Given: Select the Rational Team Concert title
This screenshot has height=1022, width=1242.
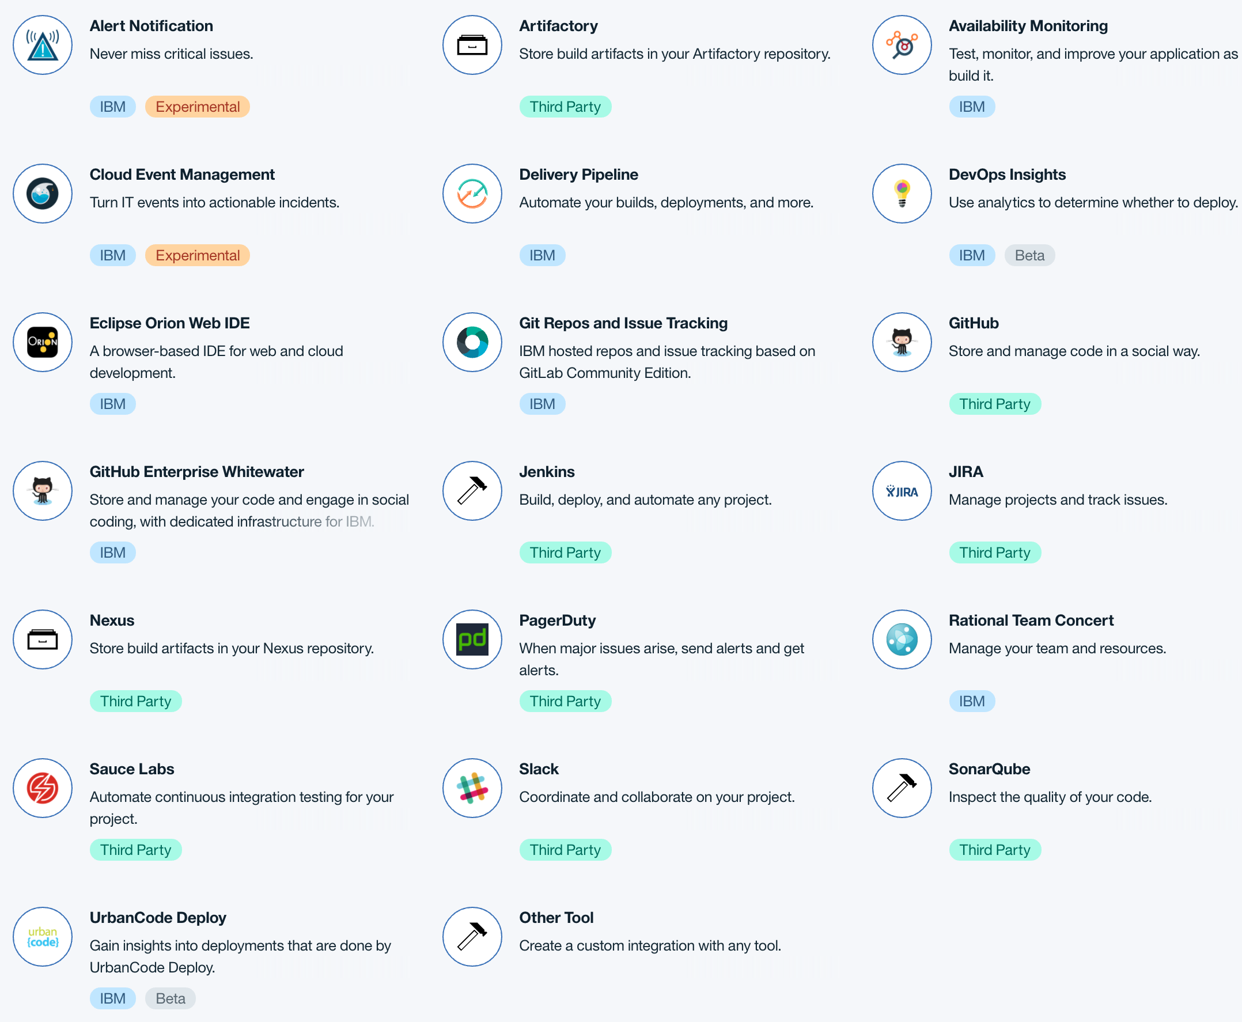Looking at the screenshot, I should click(1031, 620).
